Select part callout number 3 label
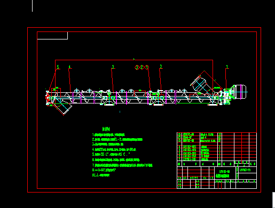 [x=113, y=67]
